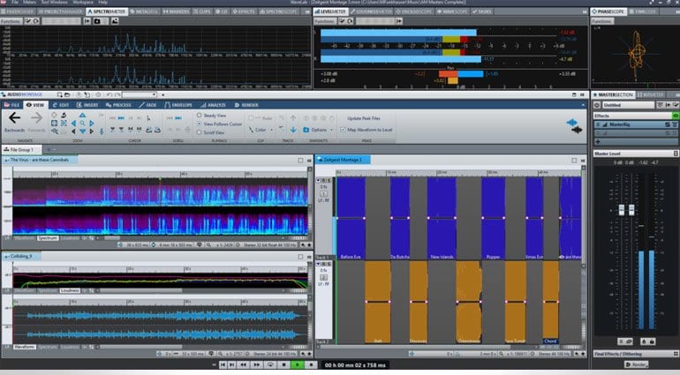Click the Forwards navigation arrow
The height and width of the screenshot is (375, 680).
click(36, 117)
